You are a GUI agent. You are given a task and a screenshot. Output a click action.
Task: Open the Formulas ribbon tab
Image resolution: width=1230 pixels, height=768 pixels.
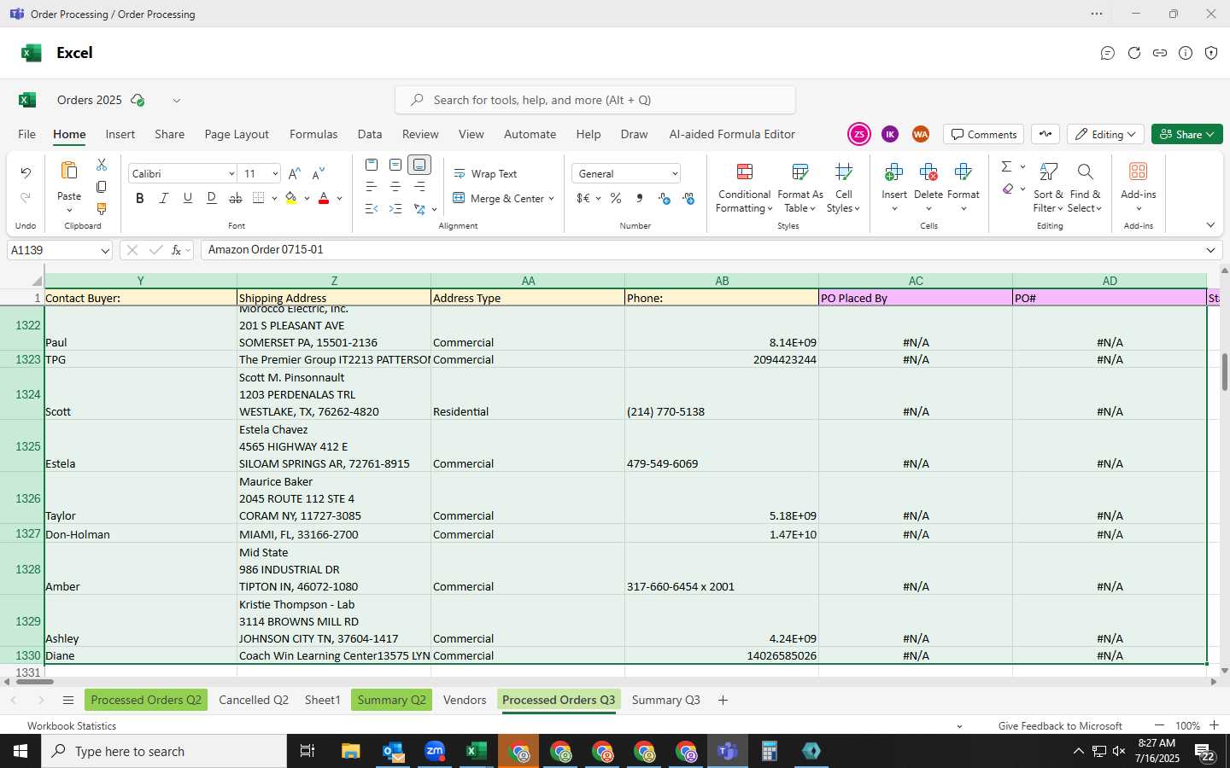[x=313, y=134]
